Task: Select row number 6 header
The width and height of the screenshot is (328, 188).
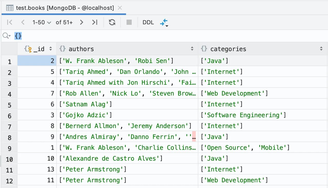Action: pos(10,115)
